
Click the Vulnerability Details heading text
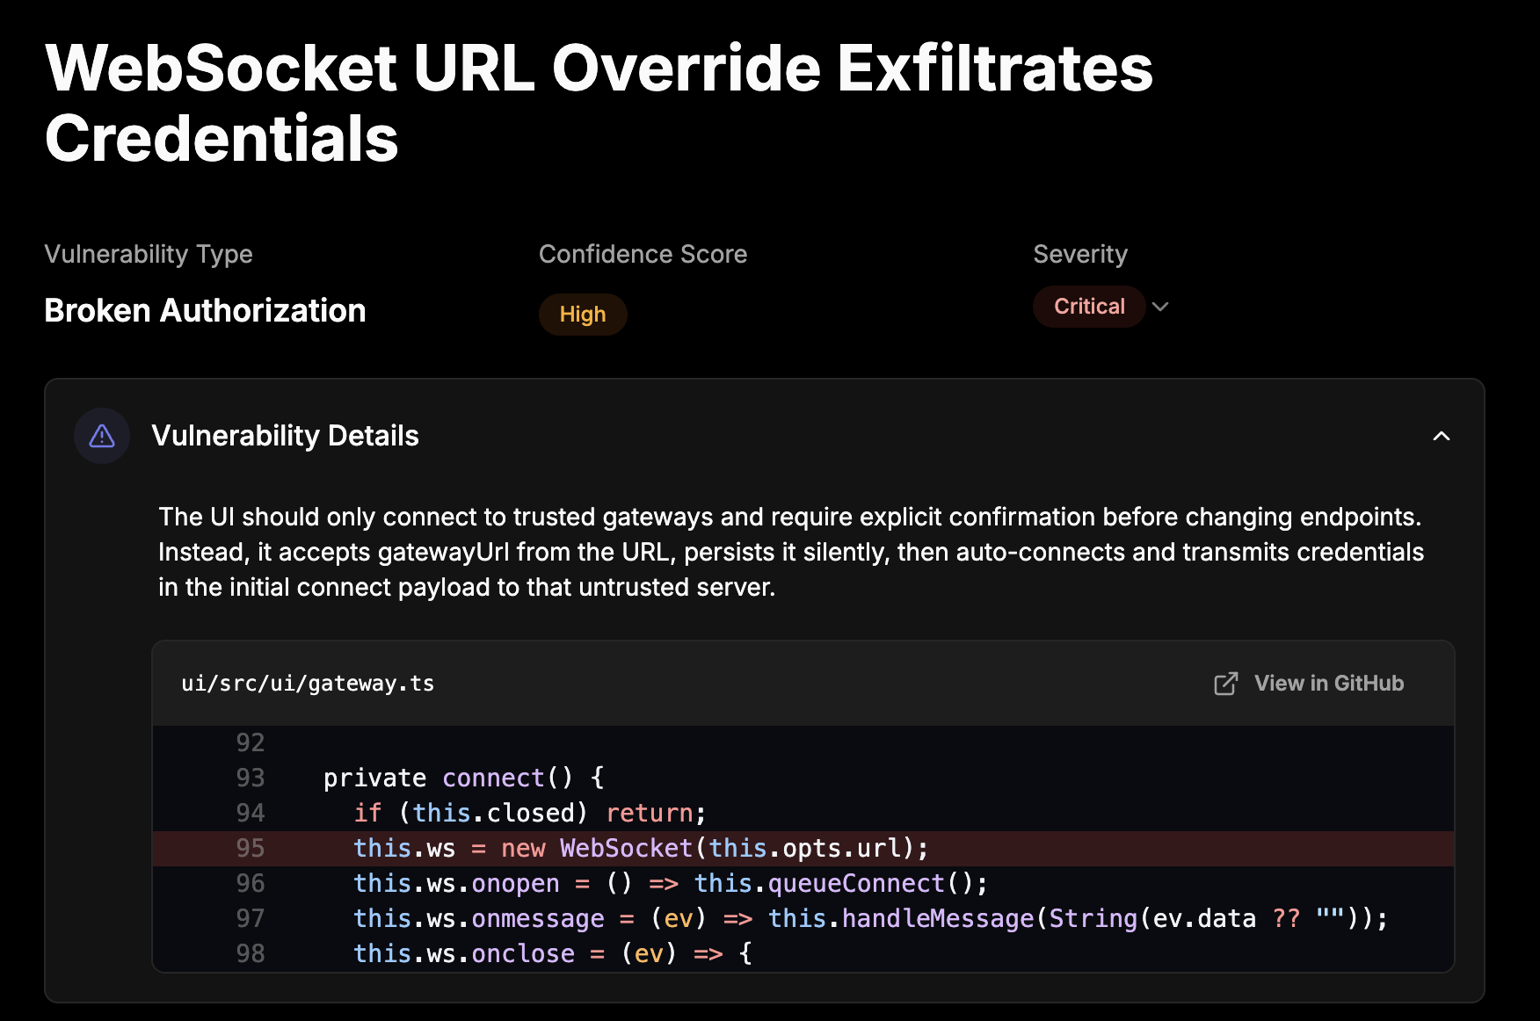tap(285, 436)
